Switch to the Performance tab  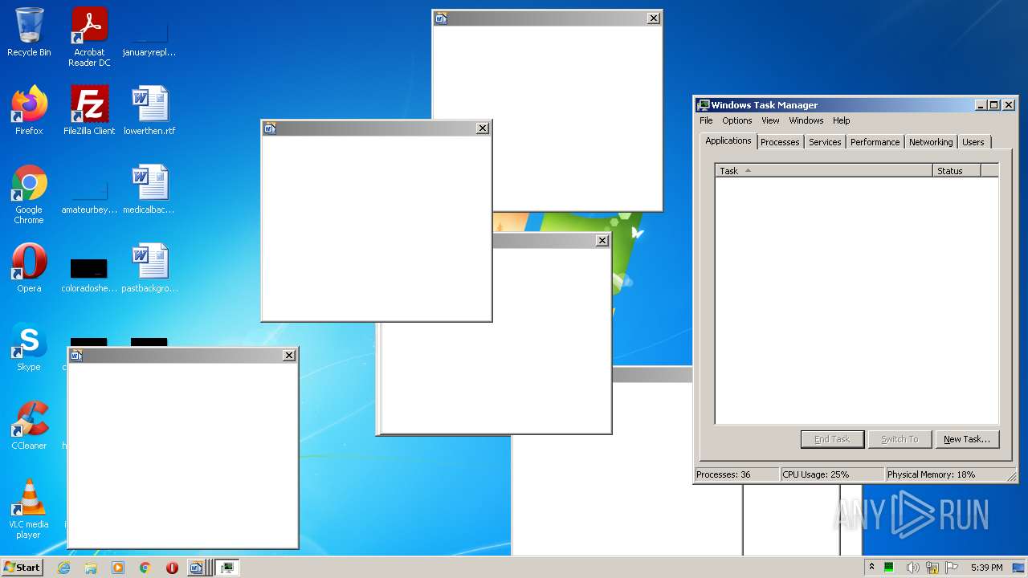(x=875, y=142)
